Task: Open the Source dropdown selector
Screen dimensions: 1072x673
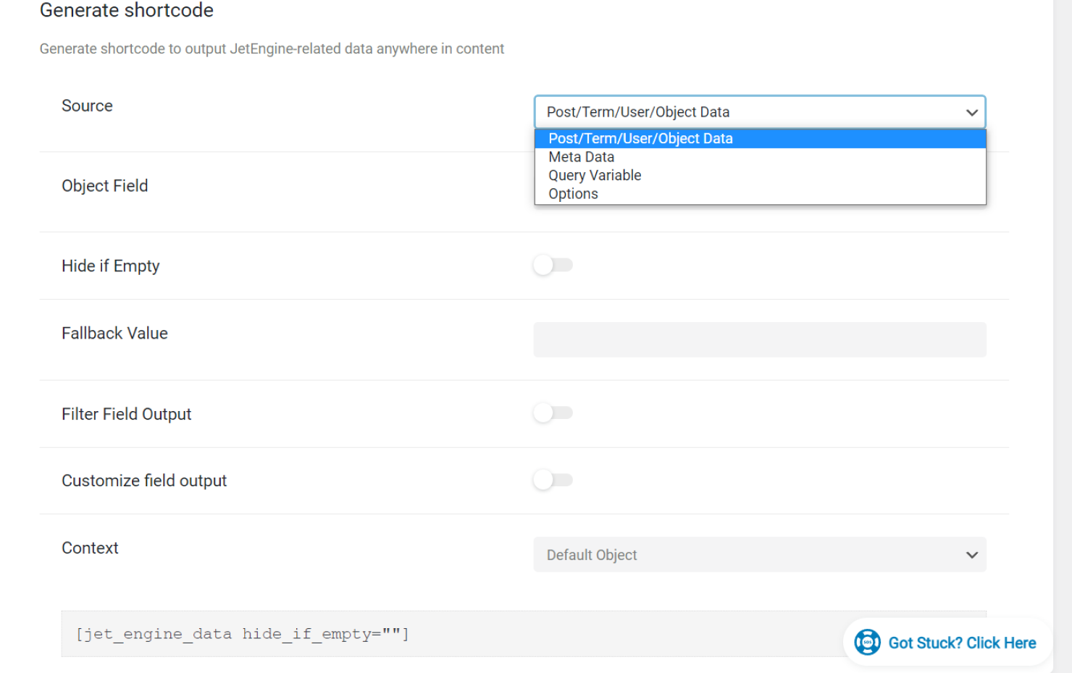Action: (x=760, y=112)
